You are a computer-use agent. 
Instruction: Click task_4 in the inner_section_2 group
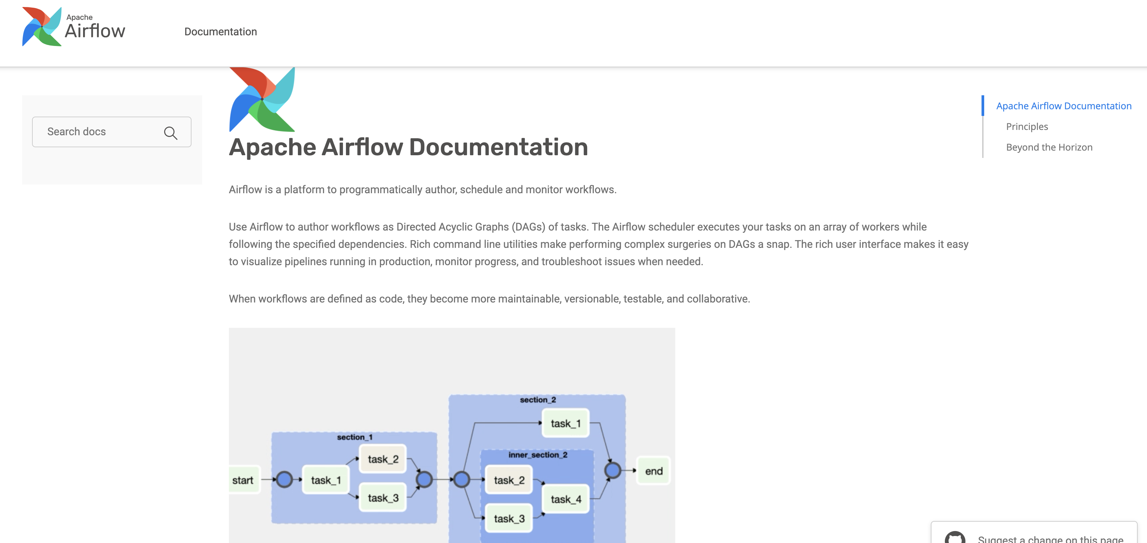[565, 499]
